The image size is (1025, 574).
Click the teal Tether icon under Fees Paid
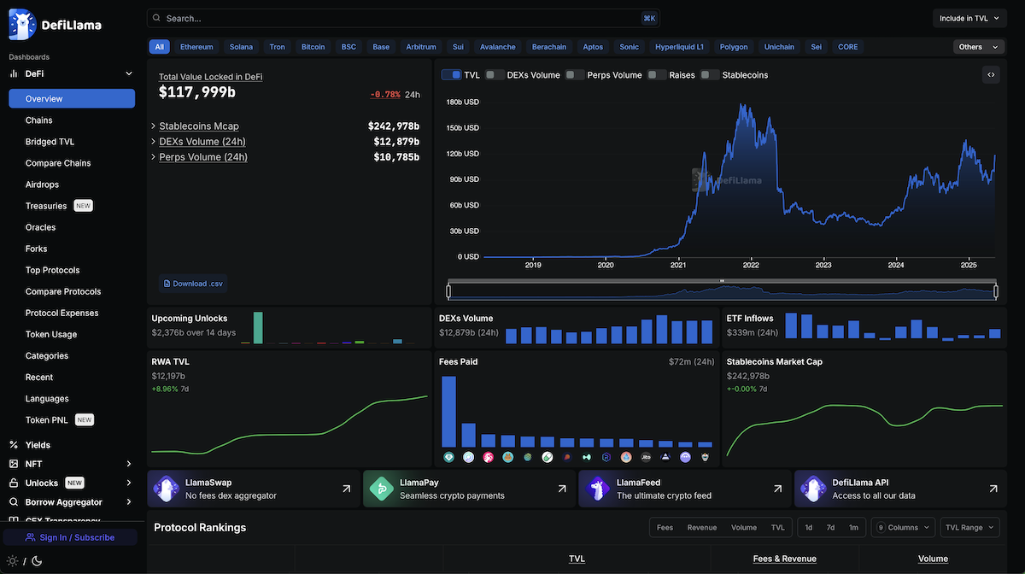pos(448,458)
